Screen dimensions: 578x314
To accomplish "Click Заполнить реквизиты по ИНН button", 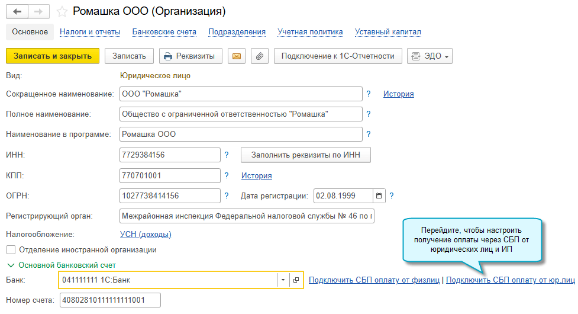I will click(x=305, y=155).
